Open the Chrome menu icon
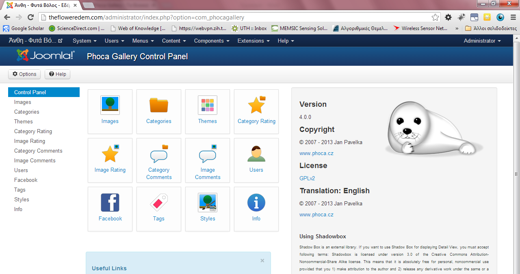This screenshot has height=274, width=520. pos(513,17)
